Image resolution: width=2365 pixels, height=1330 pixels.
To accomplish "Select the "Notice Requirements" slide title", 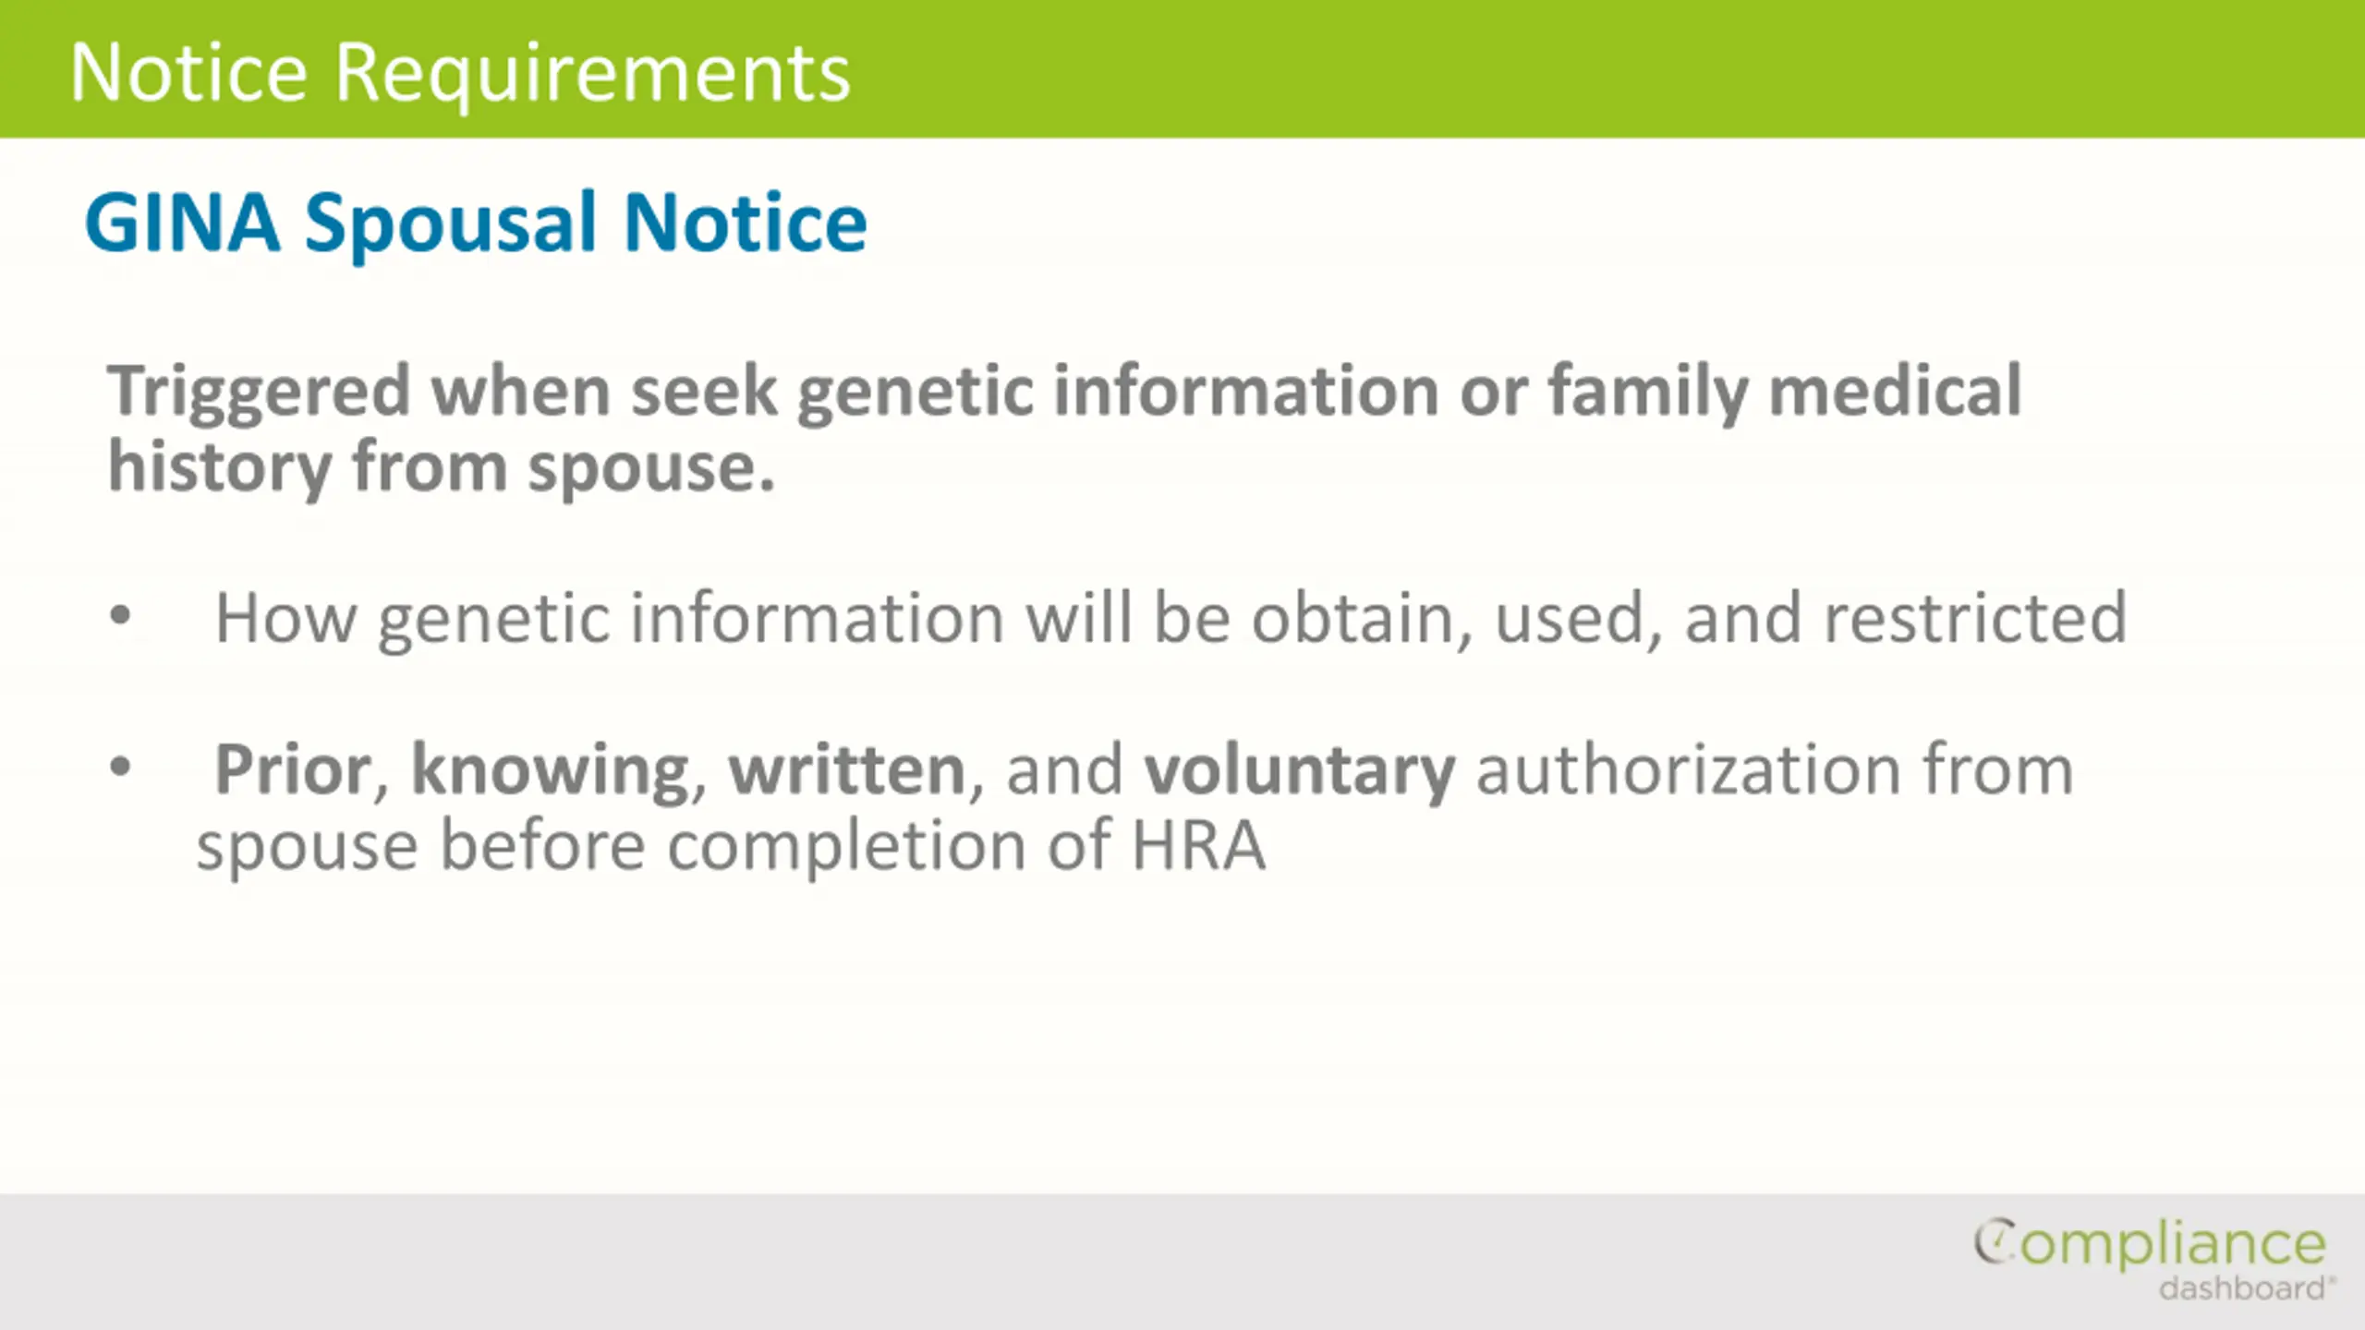I will pyautogui.click(x=460, y=74).
